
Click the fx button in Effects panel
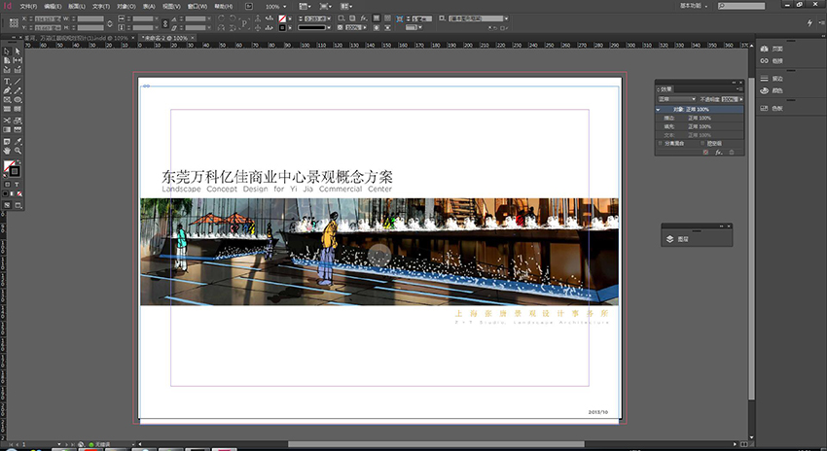pyautogui.click(x=718, y=153)
